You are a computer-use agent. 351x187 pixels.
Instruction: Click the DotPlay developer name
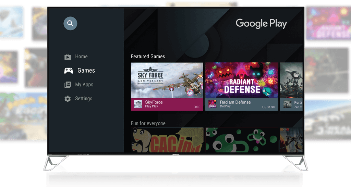pos(225,106)
